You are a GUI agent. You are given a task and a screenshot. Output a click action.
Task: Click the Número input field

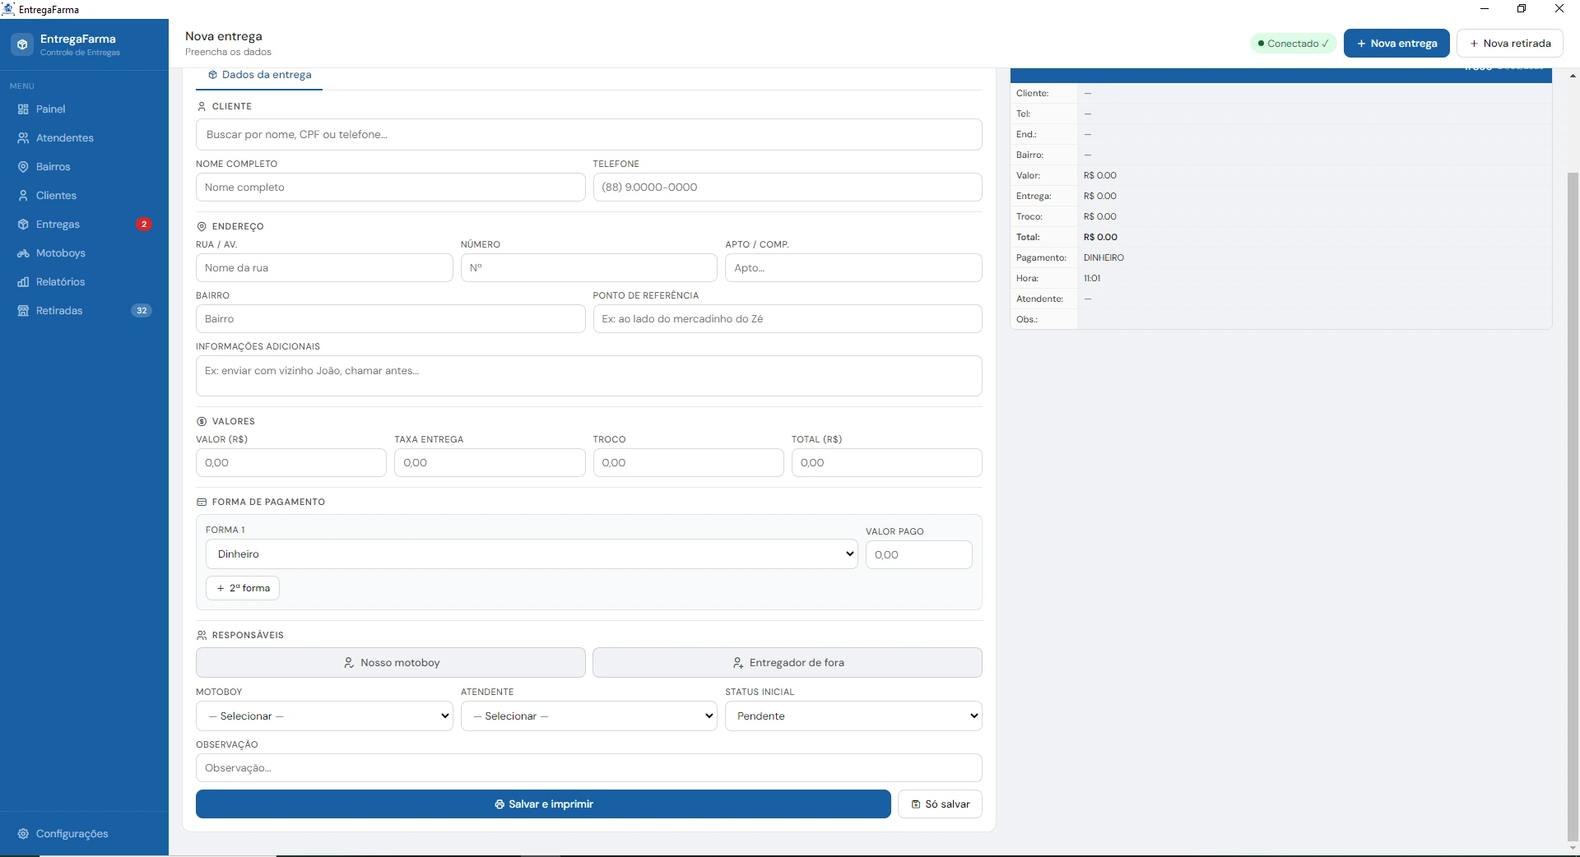click(x=588, y=268)
